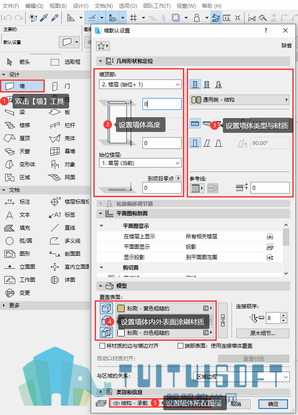298x415 pixels.
Task: Select the Elevation (立面图) tool
Action: point(20,267)
